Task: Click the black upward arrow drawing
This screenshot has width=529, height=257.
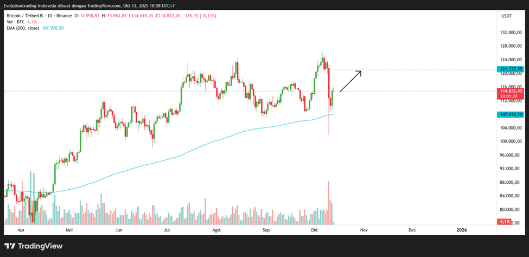Action: point(350,81)
